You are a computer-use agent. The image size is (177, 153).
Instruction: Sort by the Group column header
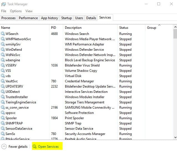151,28
